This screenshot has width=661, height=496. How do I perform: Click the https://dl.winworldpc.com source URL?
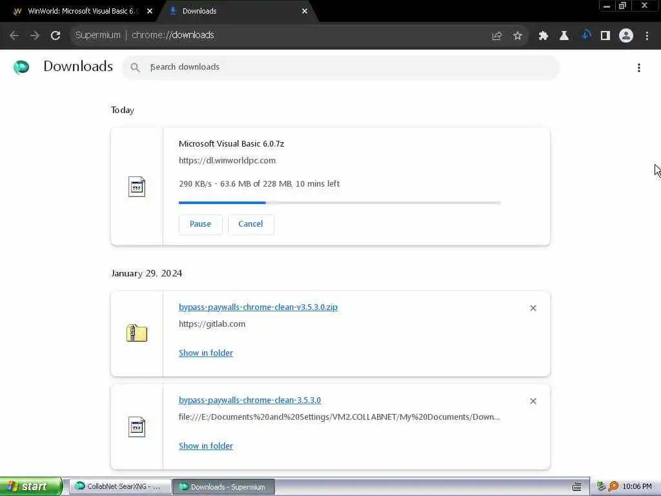click(x=227, y=160)
